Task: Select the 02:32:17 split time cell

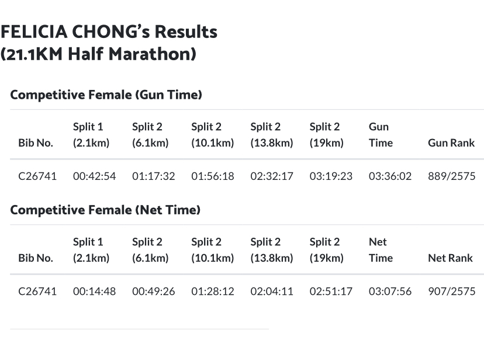Action: point(272,176)
